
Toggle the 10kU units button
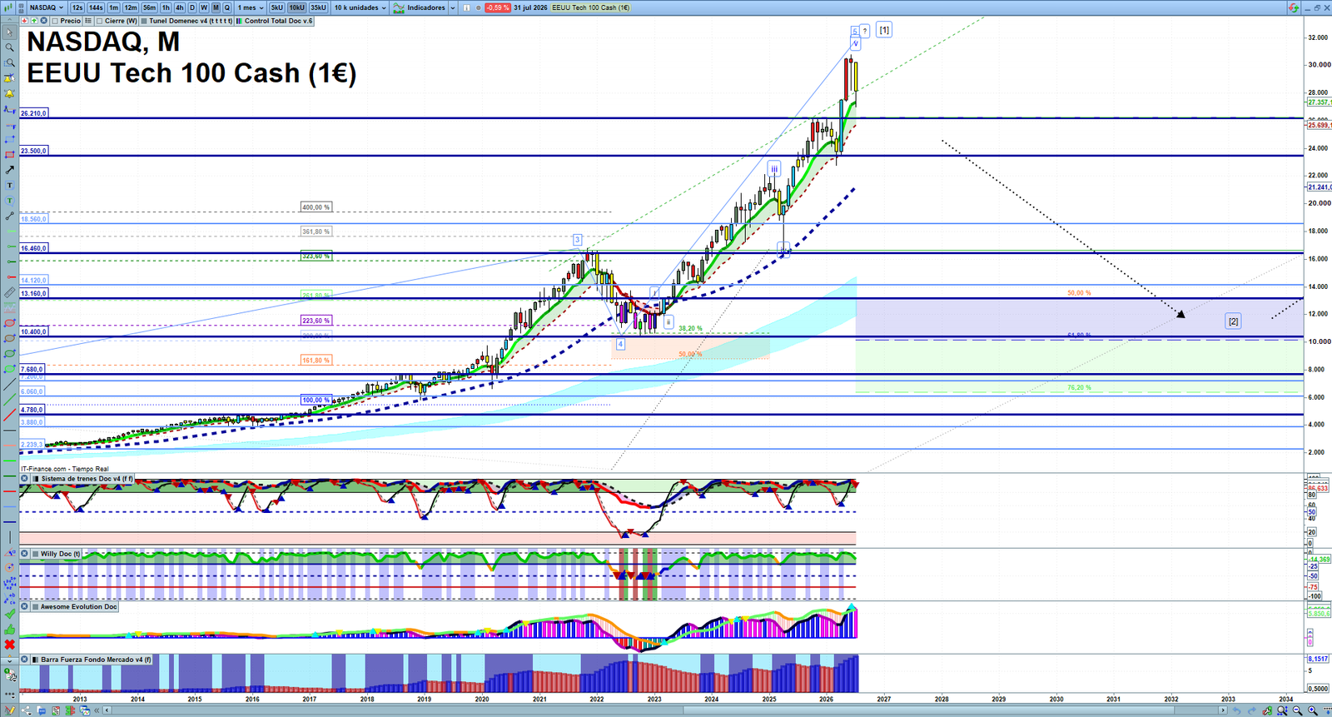pyautogui.click(x=296, y=7)
